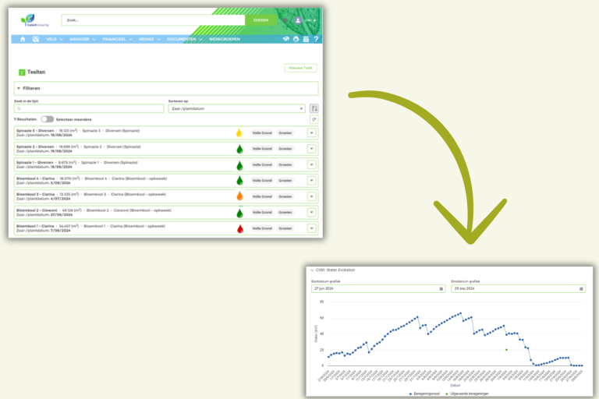
Task: Click the red water drop of Bloemkool 1
Action: click(x=240, y=228)
